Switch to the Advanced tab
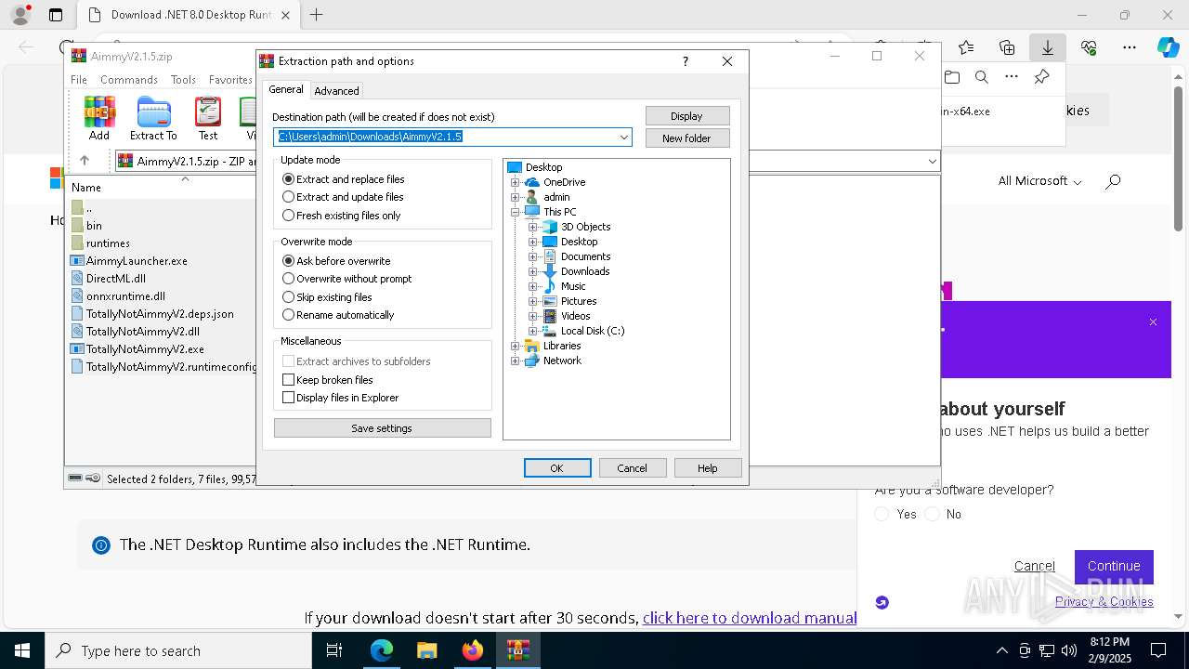1189x669 pixels. tap(336, 91)
